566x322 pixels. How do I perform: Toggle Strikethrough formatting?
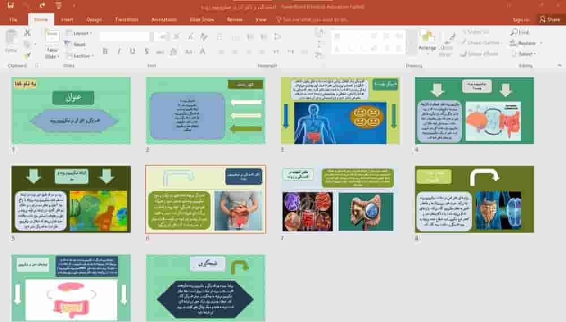click(x=160, y=51)
